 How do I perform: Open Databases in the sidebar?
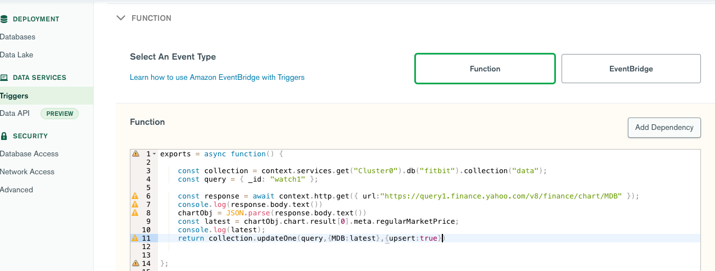click(x=17, y=37)
